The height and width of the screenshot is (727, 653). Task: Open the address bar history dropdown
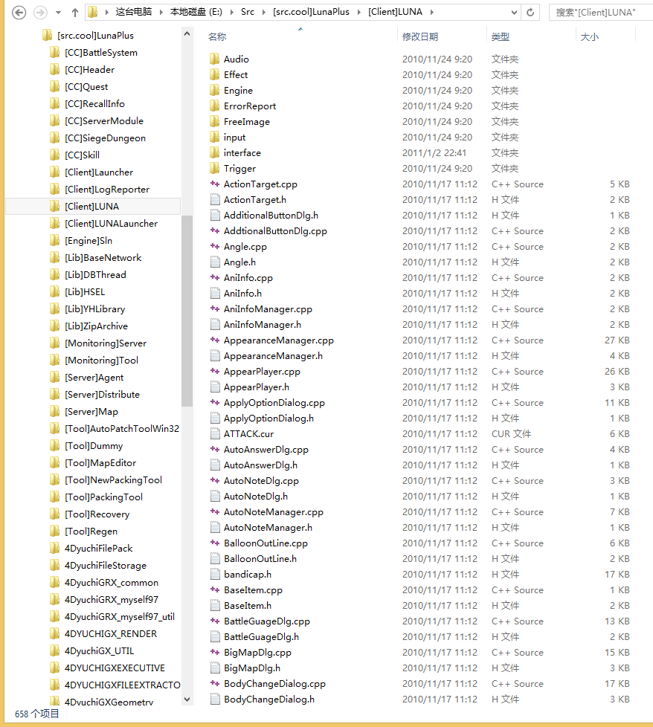tap(514, 13)
